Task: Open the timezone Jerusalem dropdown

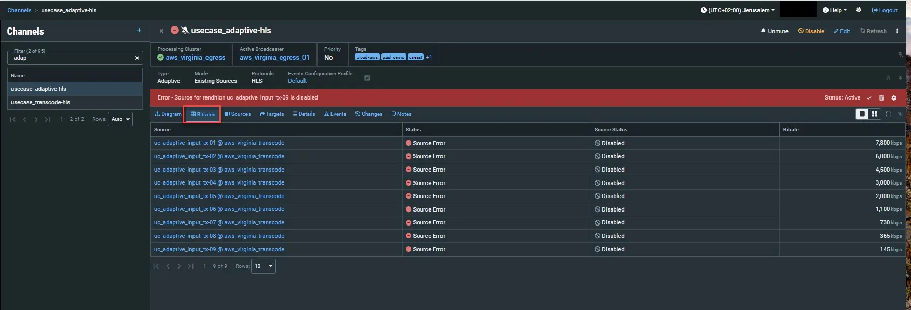Action: (x=737, y=10)
